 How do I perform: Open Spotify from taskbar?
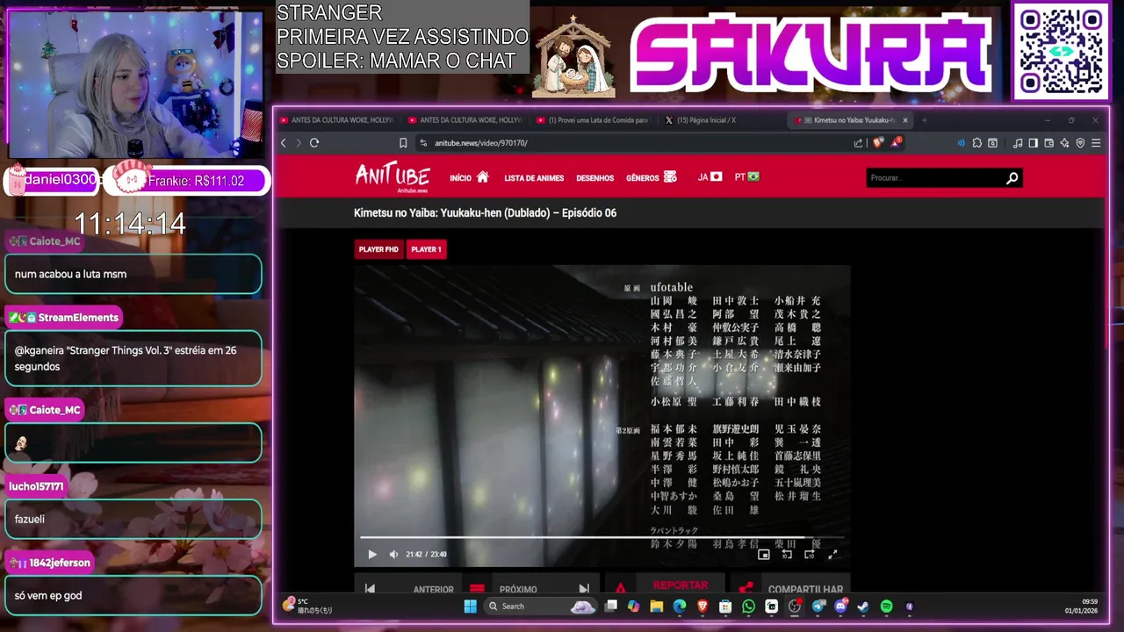point(886,607)
